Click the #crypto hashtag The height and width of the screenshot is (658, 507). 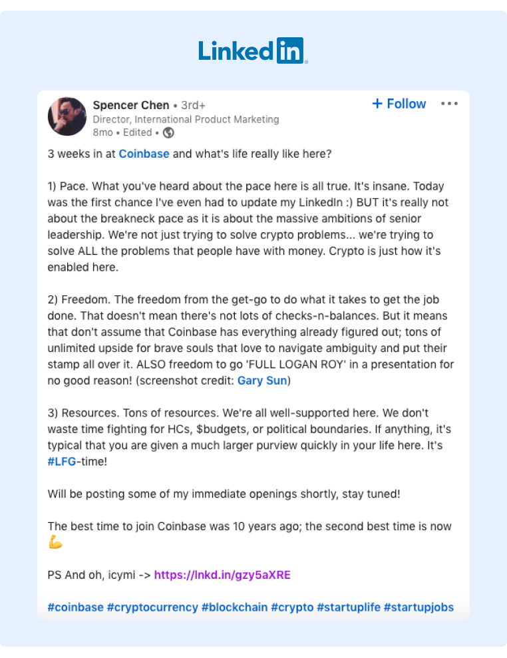tap(292, 607)
